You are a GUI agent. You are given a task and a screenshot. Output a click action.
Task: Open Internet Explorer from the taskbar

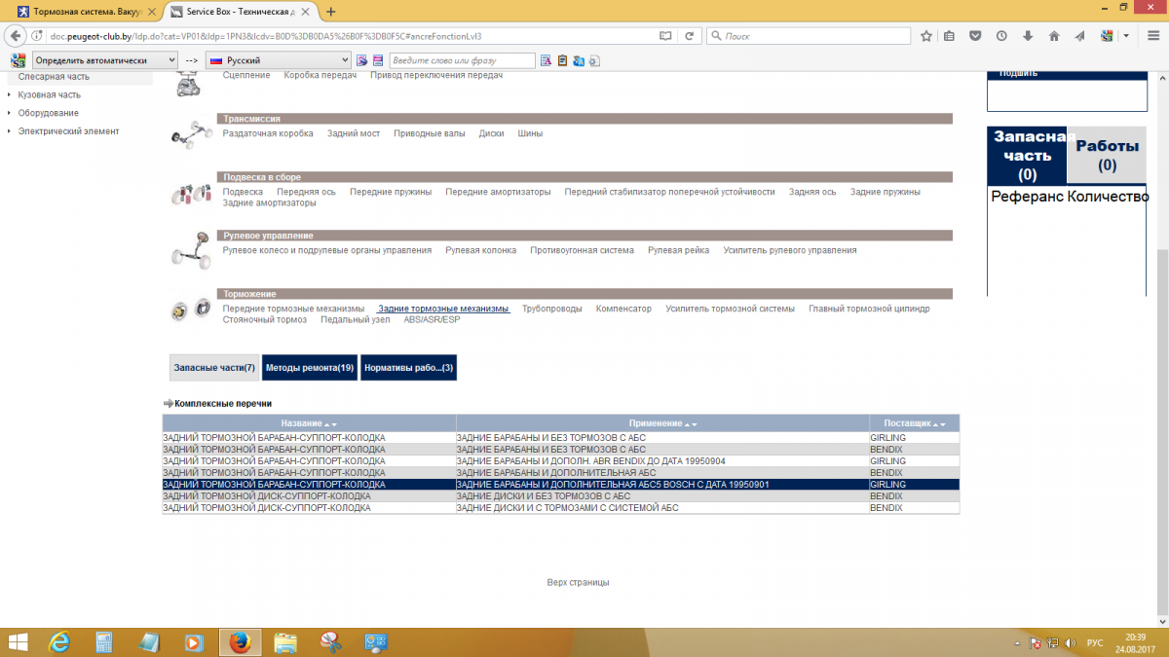(x=59, y=642)
